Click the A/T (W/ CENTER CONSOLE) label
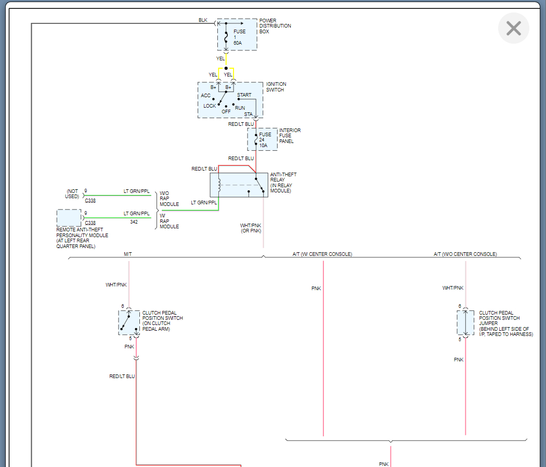546x467 pixels. click(322, 254)
